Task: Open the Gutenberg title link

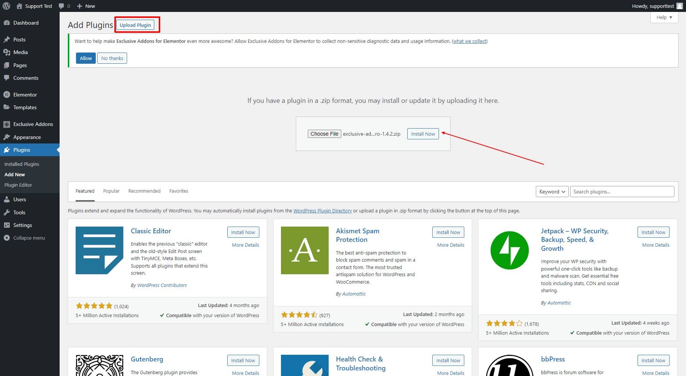Action: [x=147, y=359]
